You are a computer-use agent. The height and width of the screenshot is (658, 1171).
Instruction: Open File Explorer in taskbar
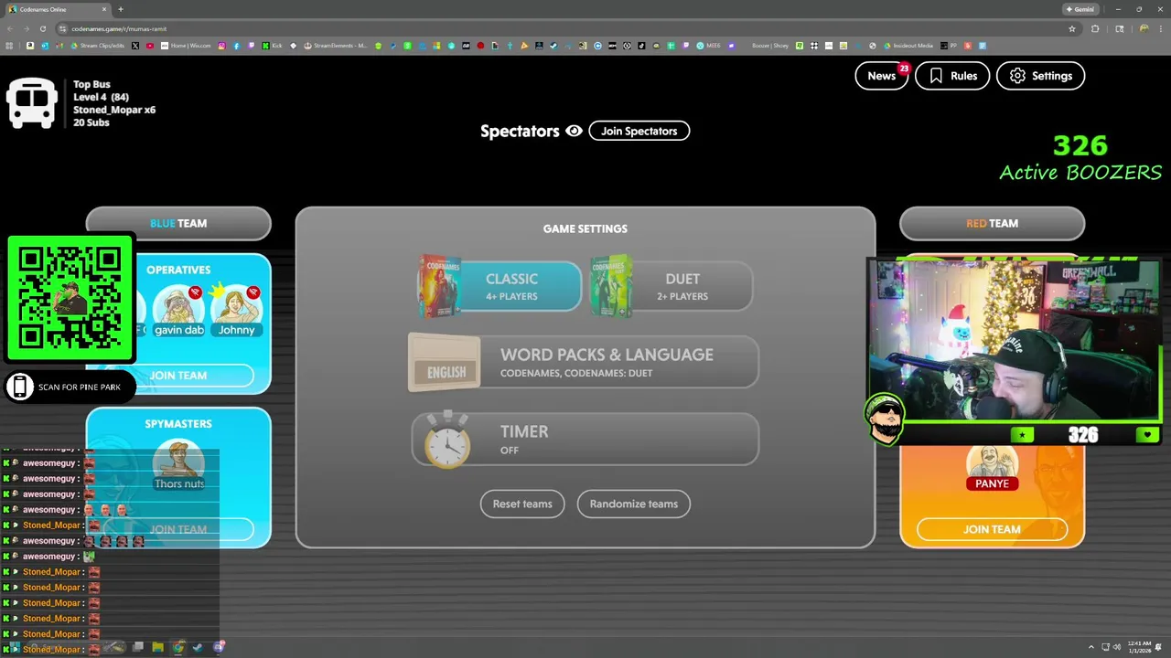[x=157, y=647]
